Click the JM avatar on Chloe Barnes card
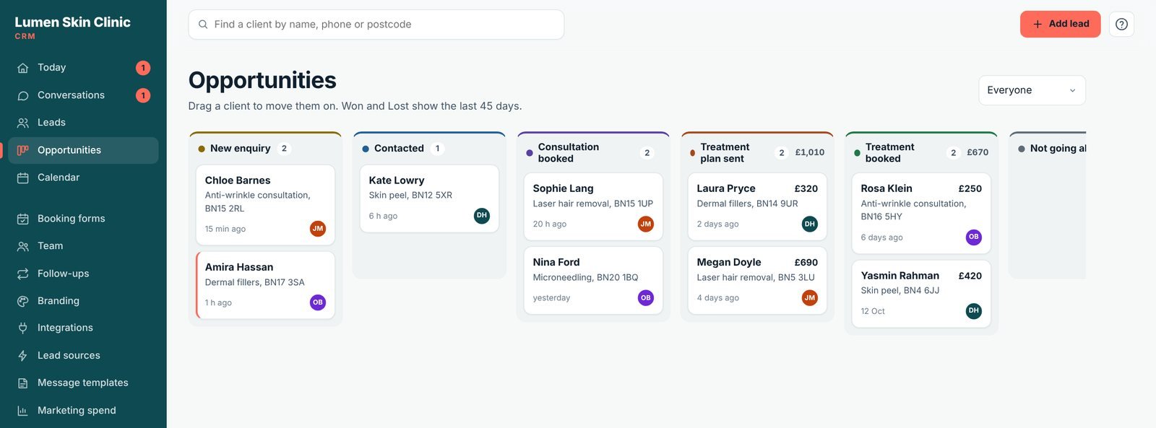The width and height of the screenshot is (1156, 428). pos(318,229)
